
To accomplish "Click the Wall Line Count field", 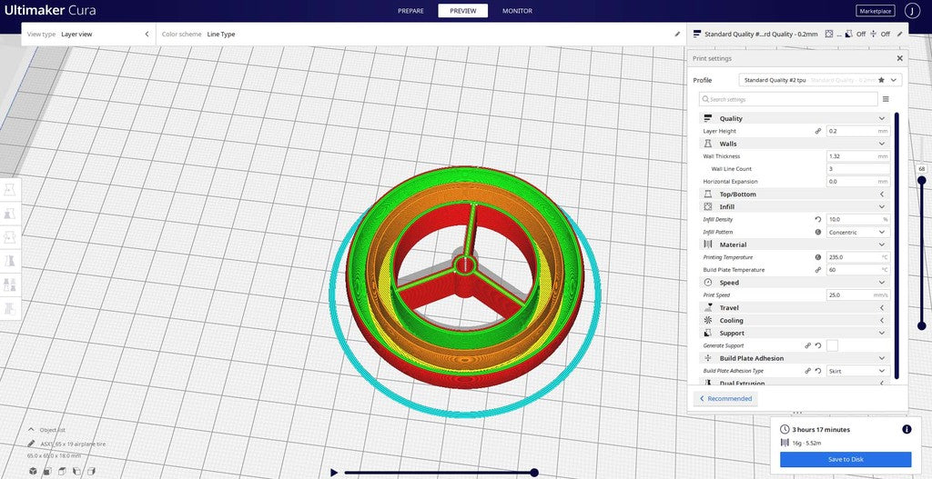I will tap(858, 168).
